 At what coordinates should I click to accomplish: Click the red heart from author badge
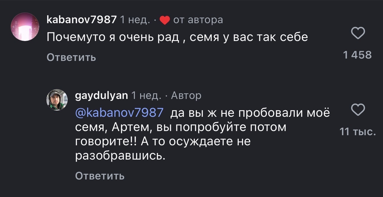coord(164,20)
